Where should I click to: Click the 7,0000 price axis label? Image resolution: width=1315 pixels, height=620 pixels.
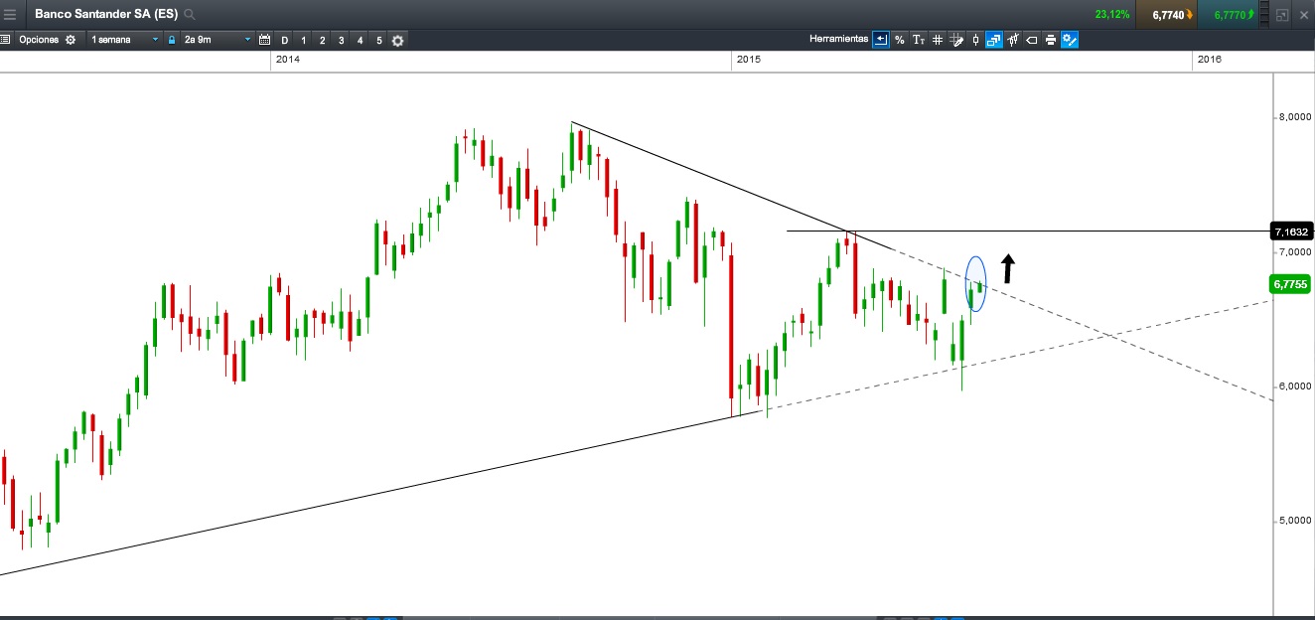pyautogui.click(x=1294, y=252)
